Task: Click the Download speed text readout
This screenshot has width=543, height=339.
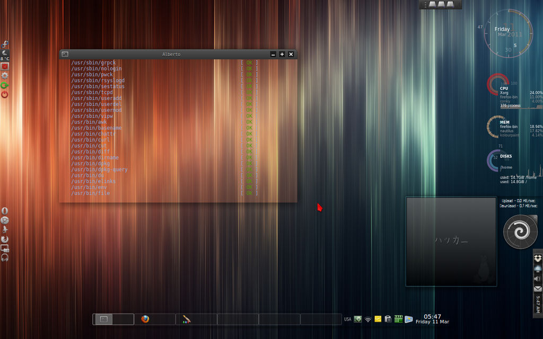Action: (x=519, y=206)
